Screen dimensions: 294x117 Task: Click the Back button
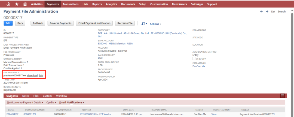tap(20, 23)
